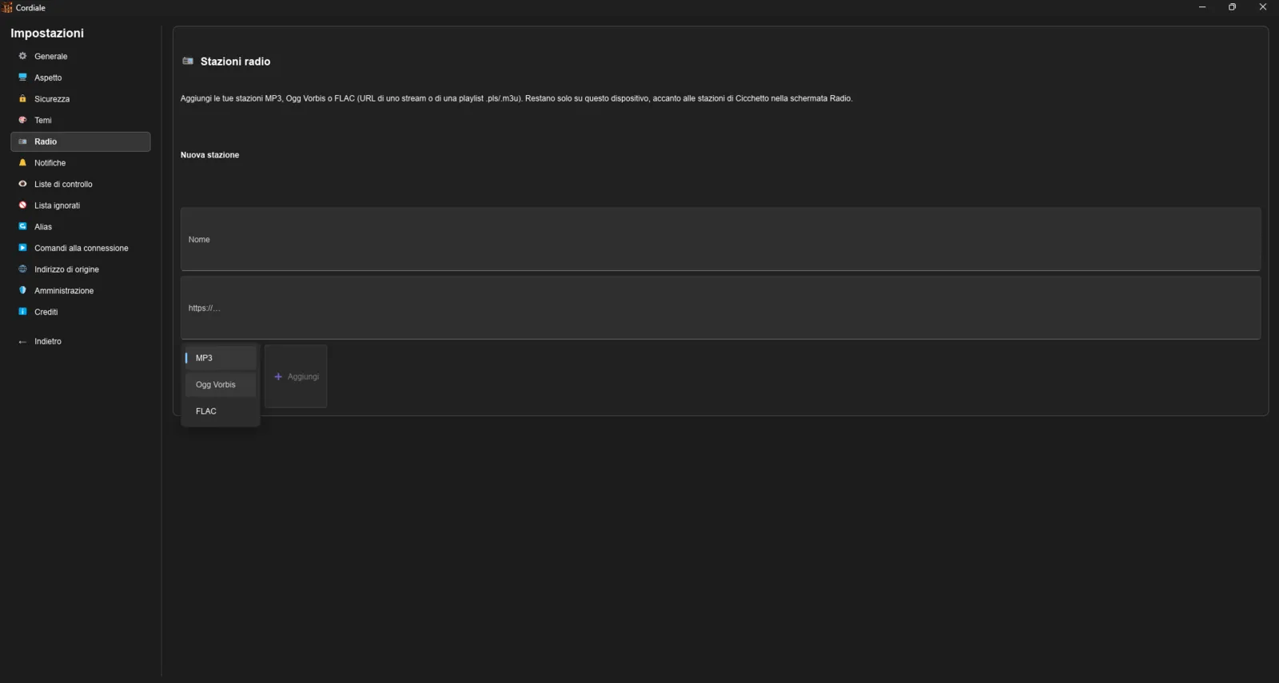The width and height of the screenshot is (1279, 683).
Task: Go back with the Indietro arrow
Action: (x=22, y=342)
